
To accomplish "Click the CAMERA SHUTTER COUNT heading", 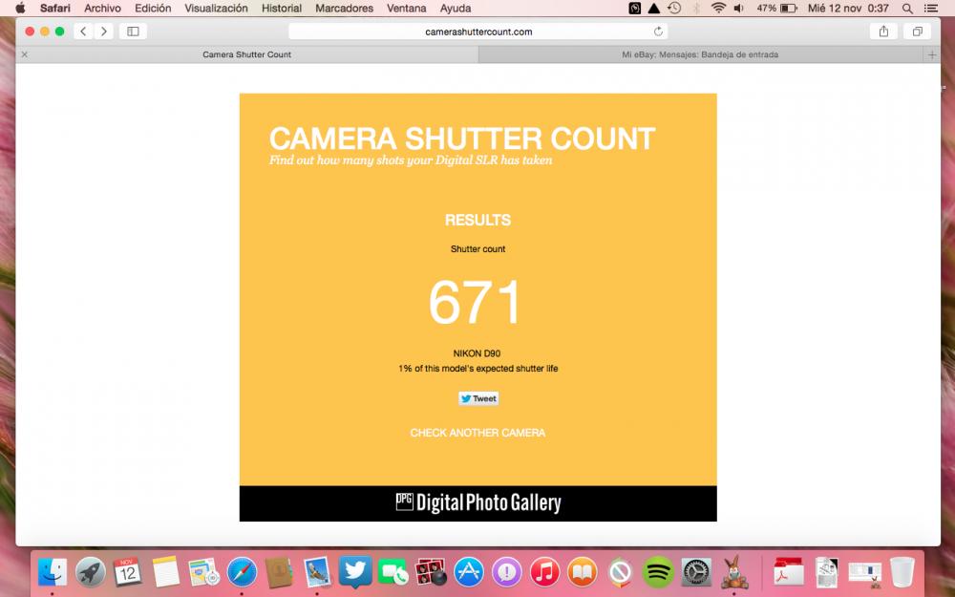I will (462, 139).
